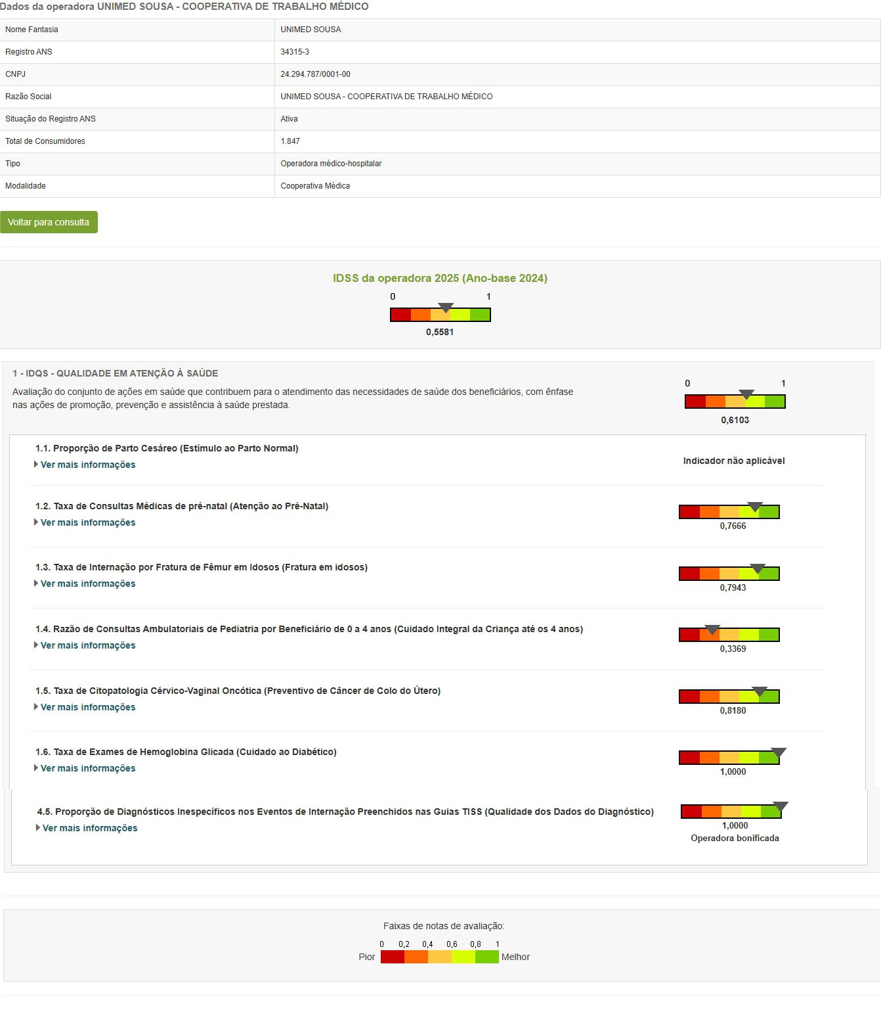Click the IDQS Qualidade em Atenção à Saúde title

tap(115, 373)
